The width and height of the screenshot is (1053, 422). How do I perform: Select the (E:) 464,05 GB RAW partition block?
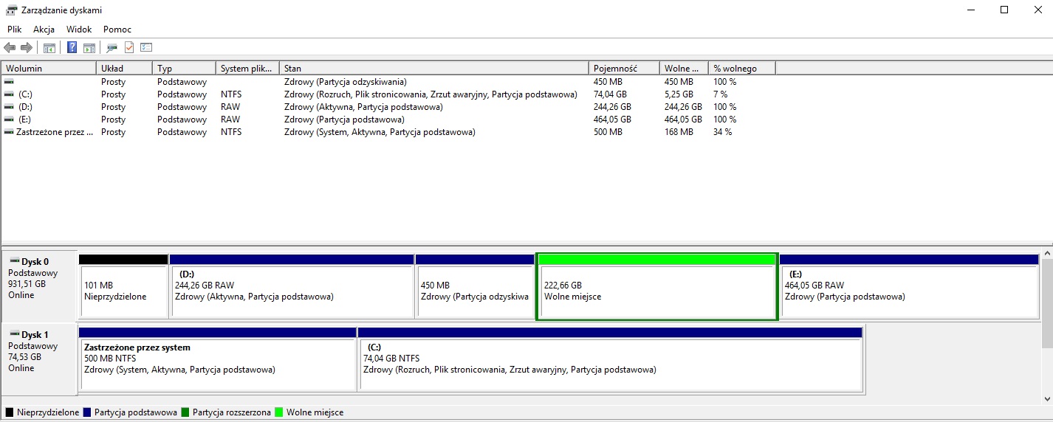909,287
